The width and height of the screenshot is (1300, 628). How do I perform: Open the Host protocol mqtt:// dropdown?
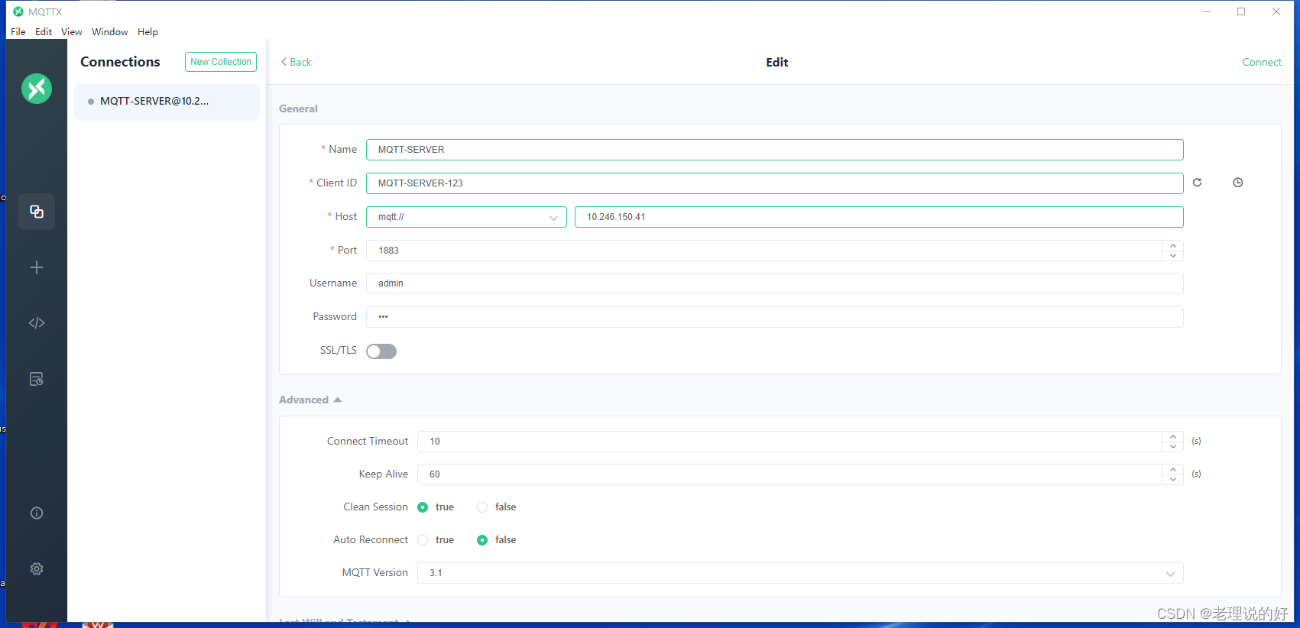coord(466,217)
